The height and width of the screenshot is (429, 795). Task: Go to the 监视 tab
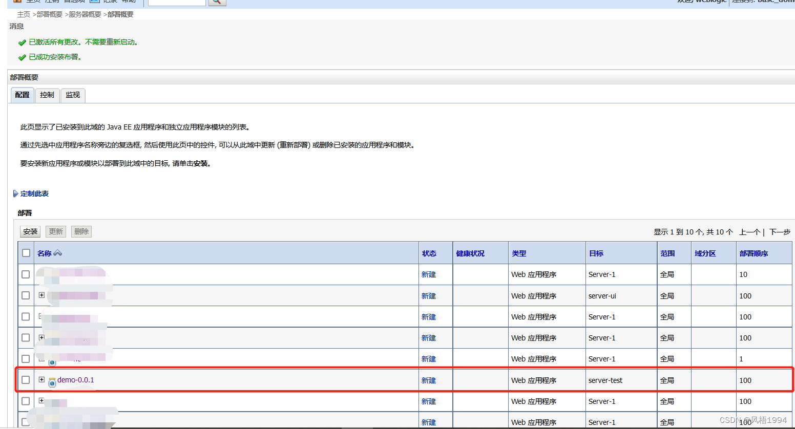click(73, 95)
